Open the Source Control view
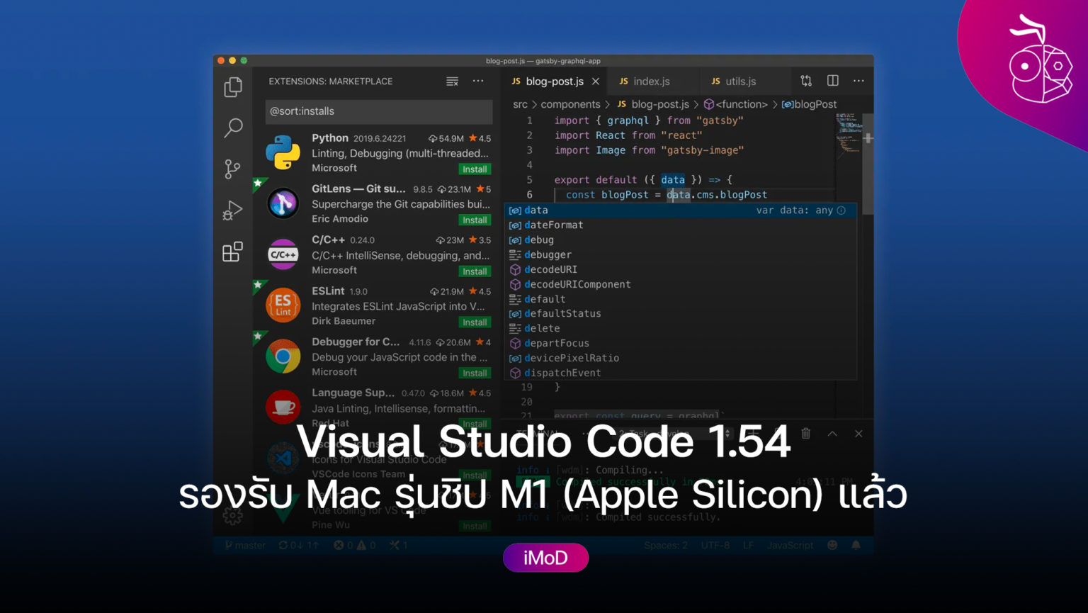Viewport: 1088px width, 613px height. (x=233, y=168)
